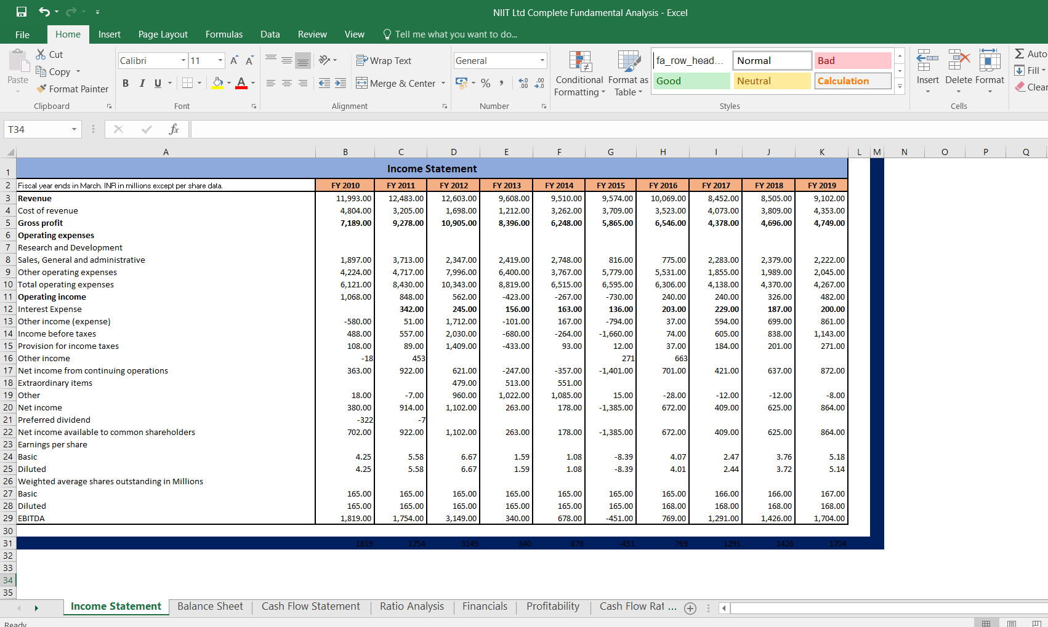Click the Delete cells icon
The height and width of the screenshot is (627, 1048).
click(959, 62)
